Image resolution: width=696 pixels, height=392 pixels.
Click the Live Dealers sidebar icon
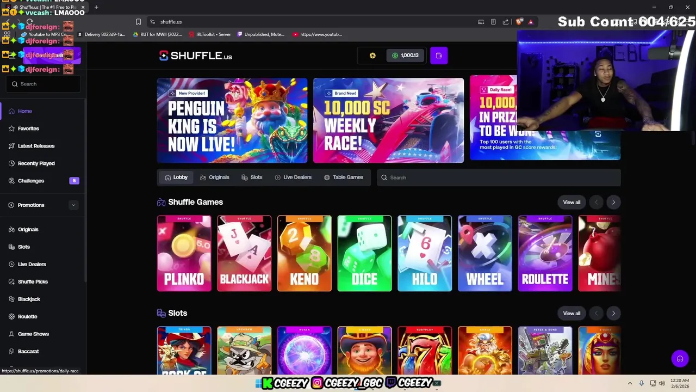(x=11, y=265)
